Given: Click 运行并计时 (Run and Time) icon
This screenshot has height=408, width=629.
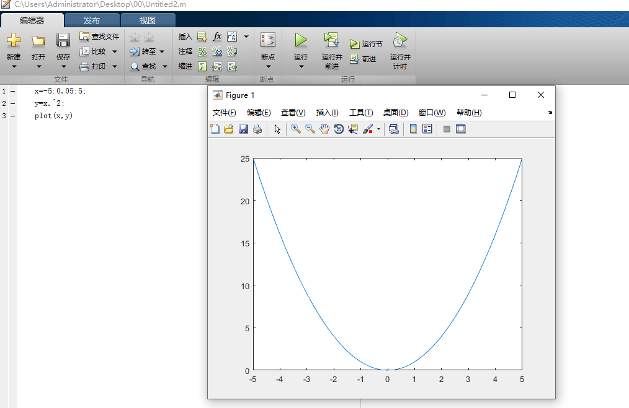Looking at the screenshot, I should [x=400, y=40].
